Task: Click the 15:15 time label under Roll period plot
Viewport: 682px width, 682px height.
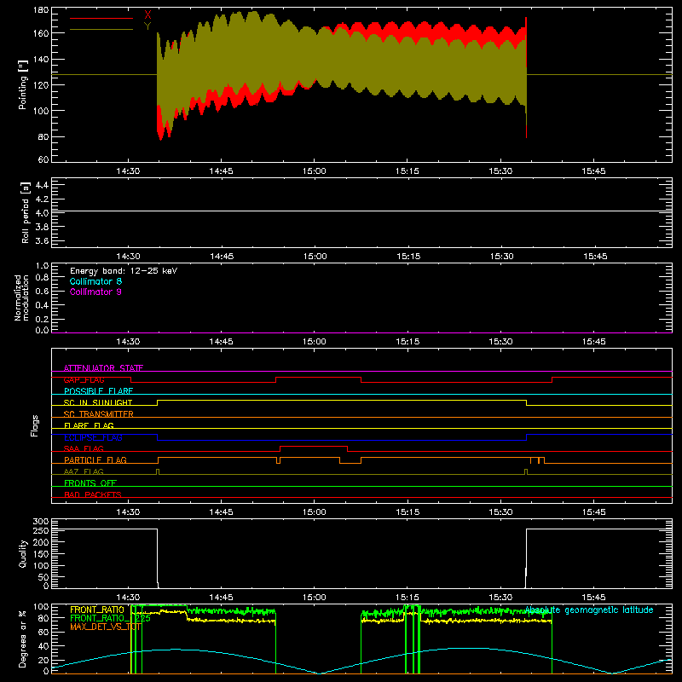Action: (408, 257)
